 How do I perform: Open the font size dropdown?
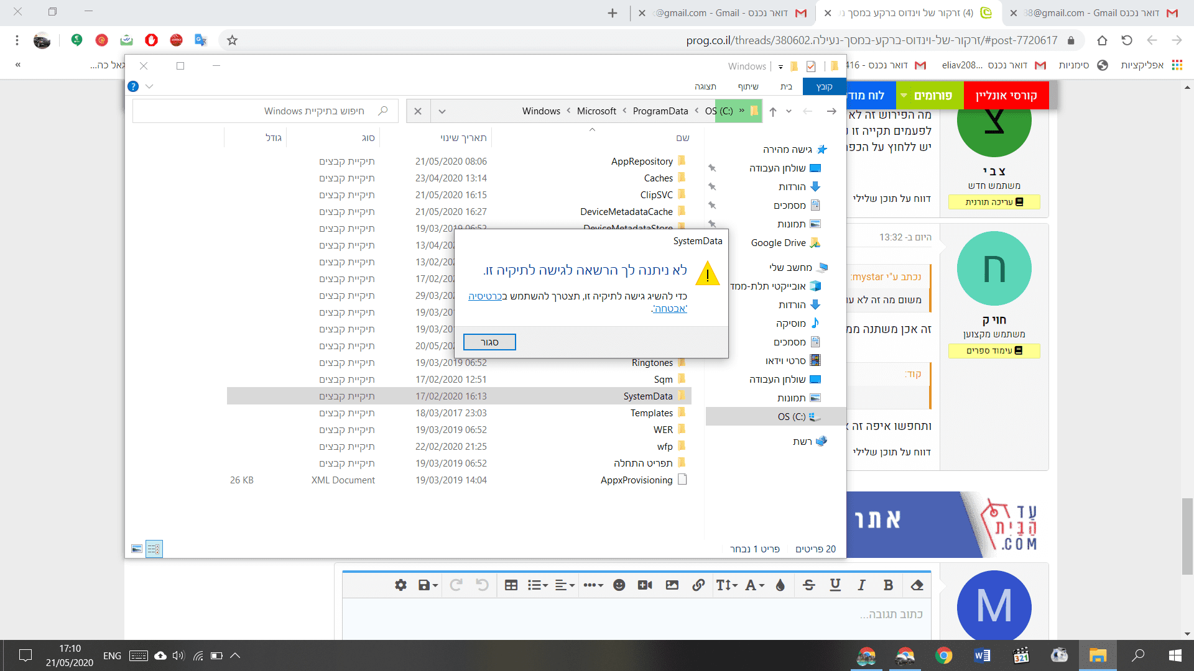click(726, 585)
